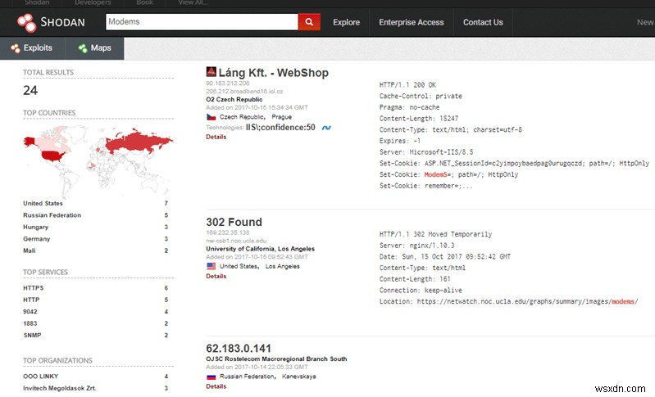655x397 pixels.
Task: Filter by Hungary country
Action: click(35, 228)
